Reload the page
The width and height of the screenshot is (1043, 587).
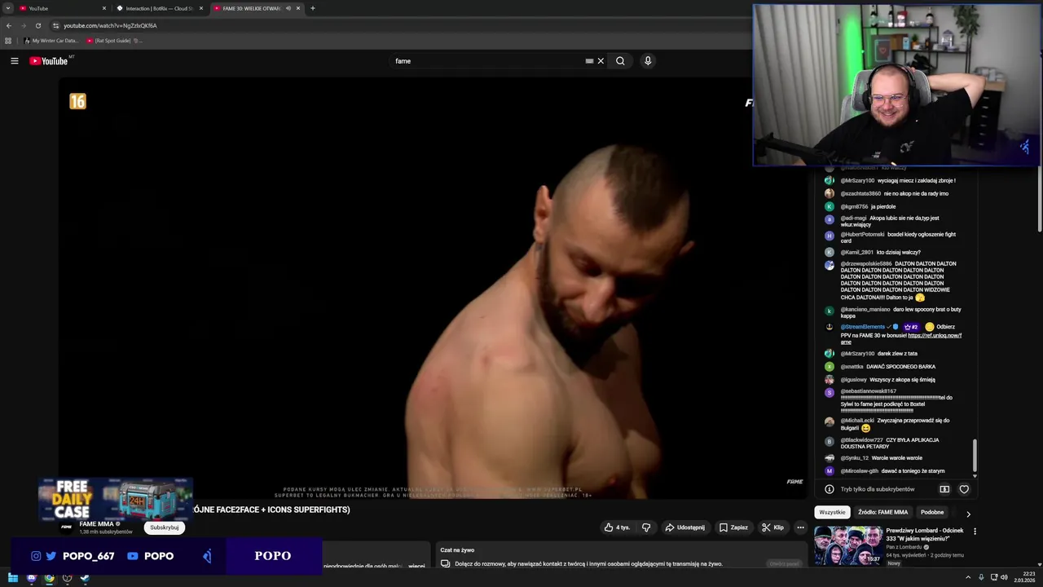[37, 25]
